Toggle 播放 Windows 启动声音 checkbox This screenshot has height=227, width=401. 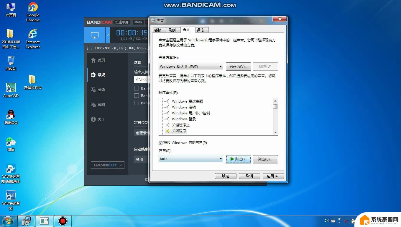161,142
